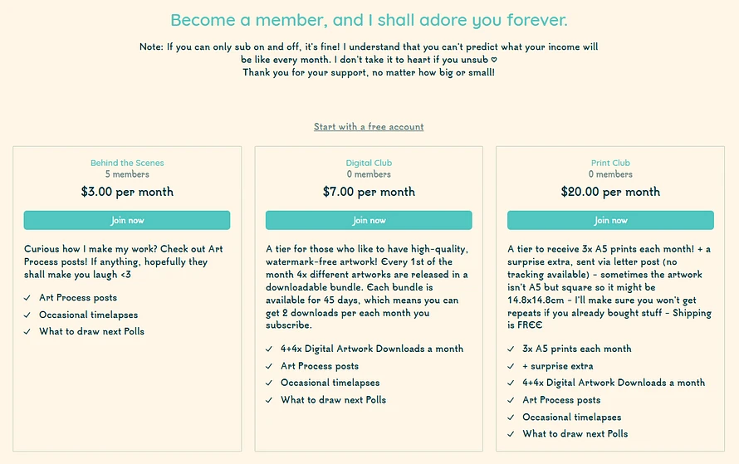Select the Behind the Scenes tier title
739x464 pixels.
point(127,163)
